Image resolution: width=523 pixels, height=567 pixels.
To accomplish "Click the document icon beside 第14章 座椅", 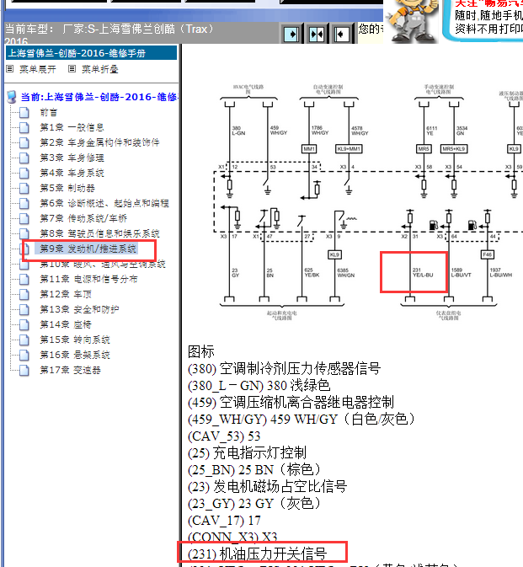I will pyautogui.click(x=24, y=324).
